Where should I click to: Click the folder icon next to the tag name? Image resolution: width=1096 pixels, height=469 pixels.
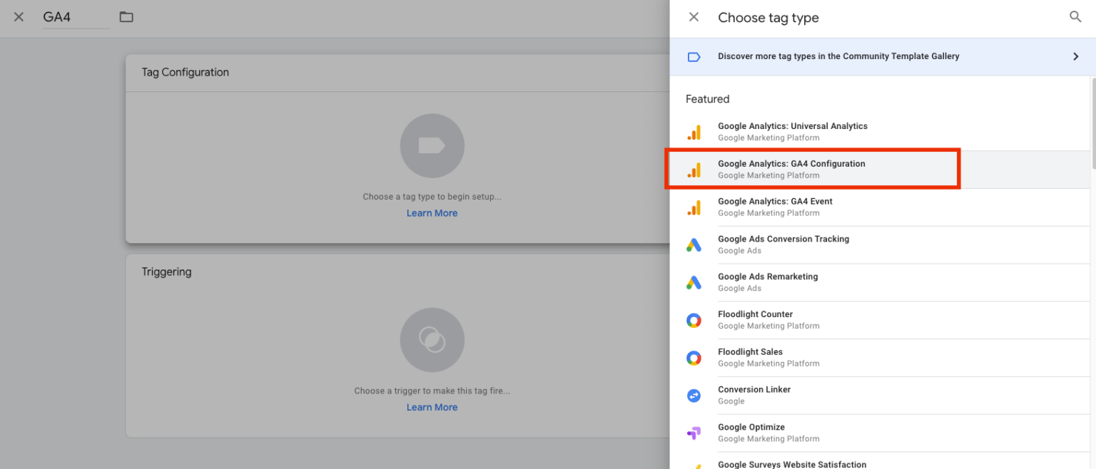(x=126, y=16)
